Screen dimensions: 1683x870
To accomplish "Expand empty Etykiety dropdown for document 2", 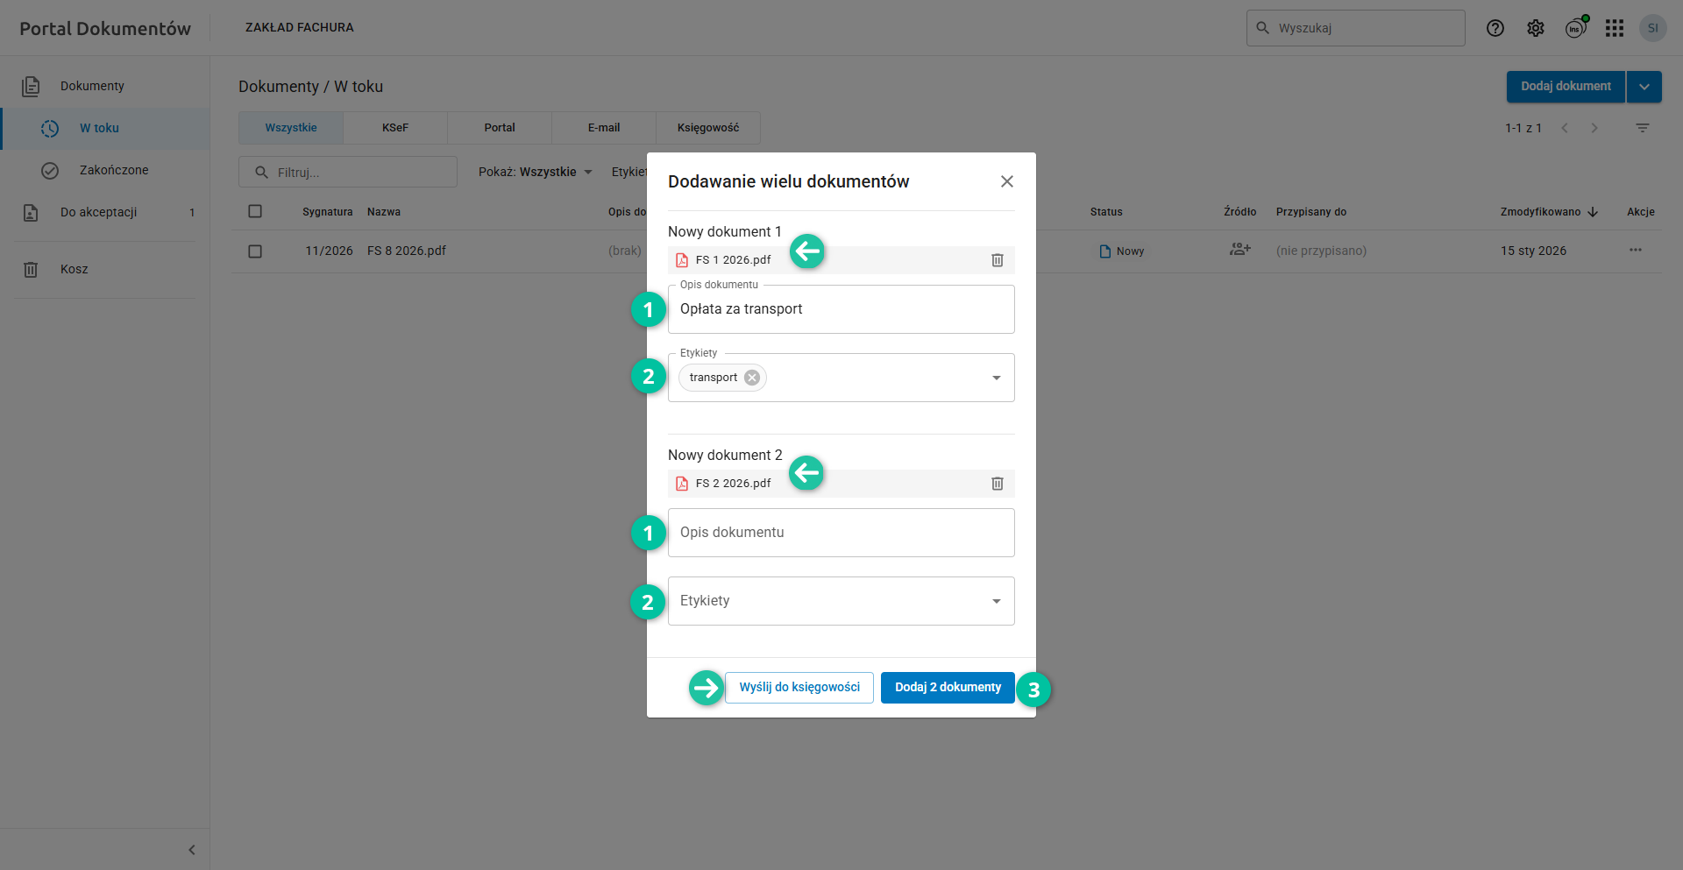I will click(996, 601).
